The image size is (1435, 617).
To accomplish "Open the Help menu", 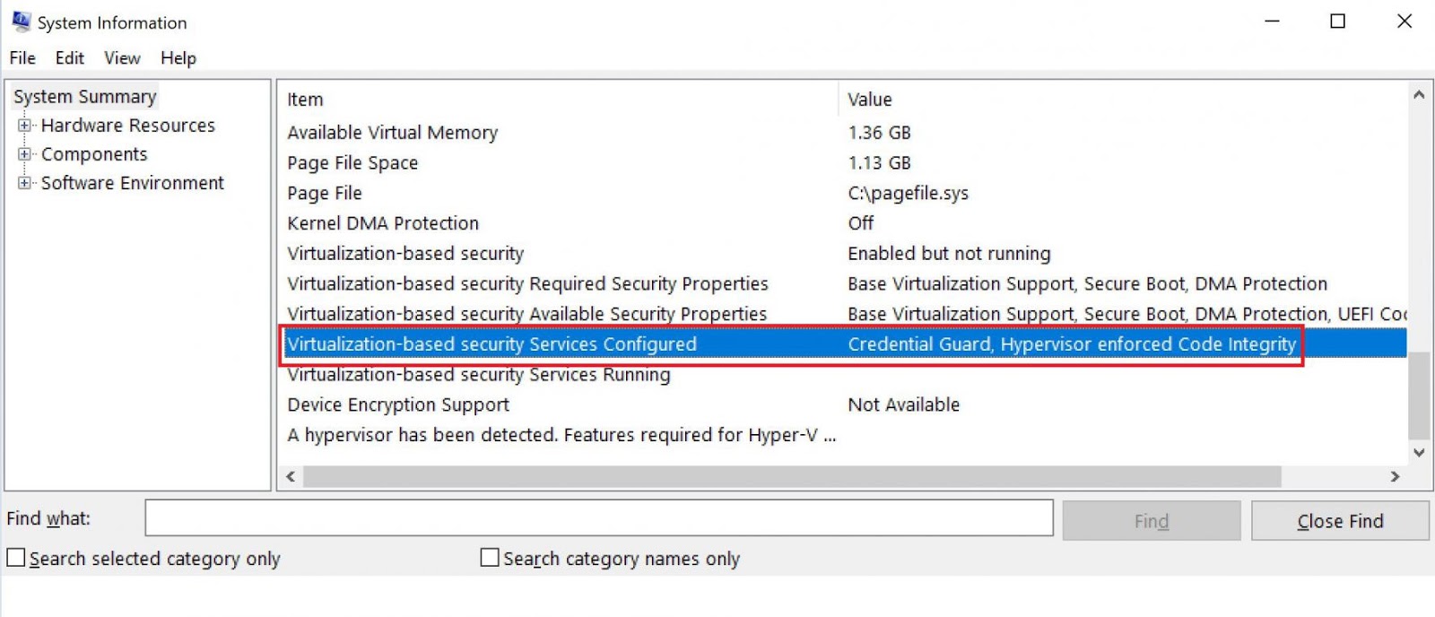I will click(x=178, y=57).
